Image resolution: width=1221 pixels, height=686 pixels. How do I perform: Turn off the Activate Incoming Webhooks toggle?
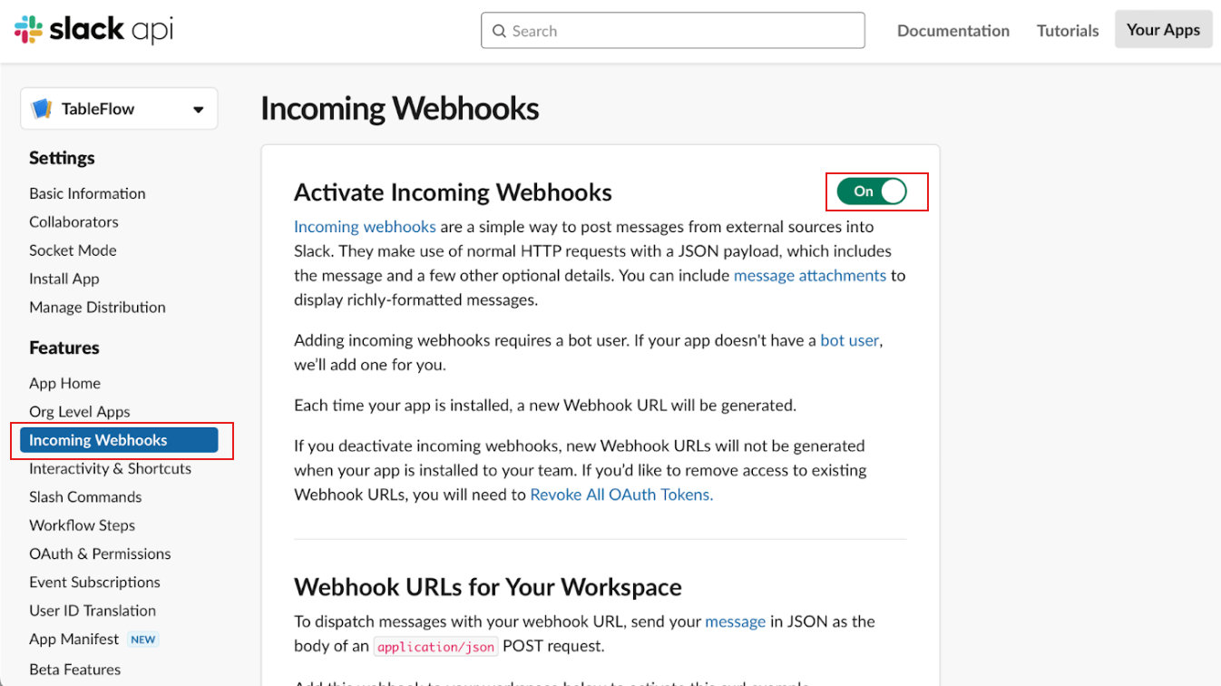coord(871,191)
